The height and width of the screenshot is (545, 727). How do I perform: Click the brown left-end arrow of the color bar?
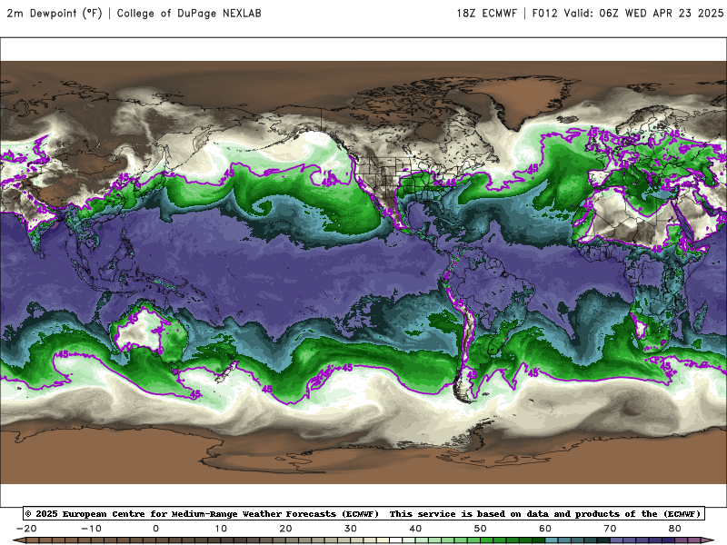(x=19, y=540)
